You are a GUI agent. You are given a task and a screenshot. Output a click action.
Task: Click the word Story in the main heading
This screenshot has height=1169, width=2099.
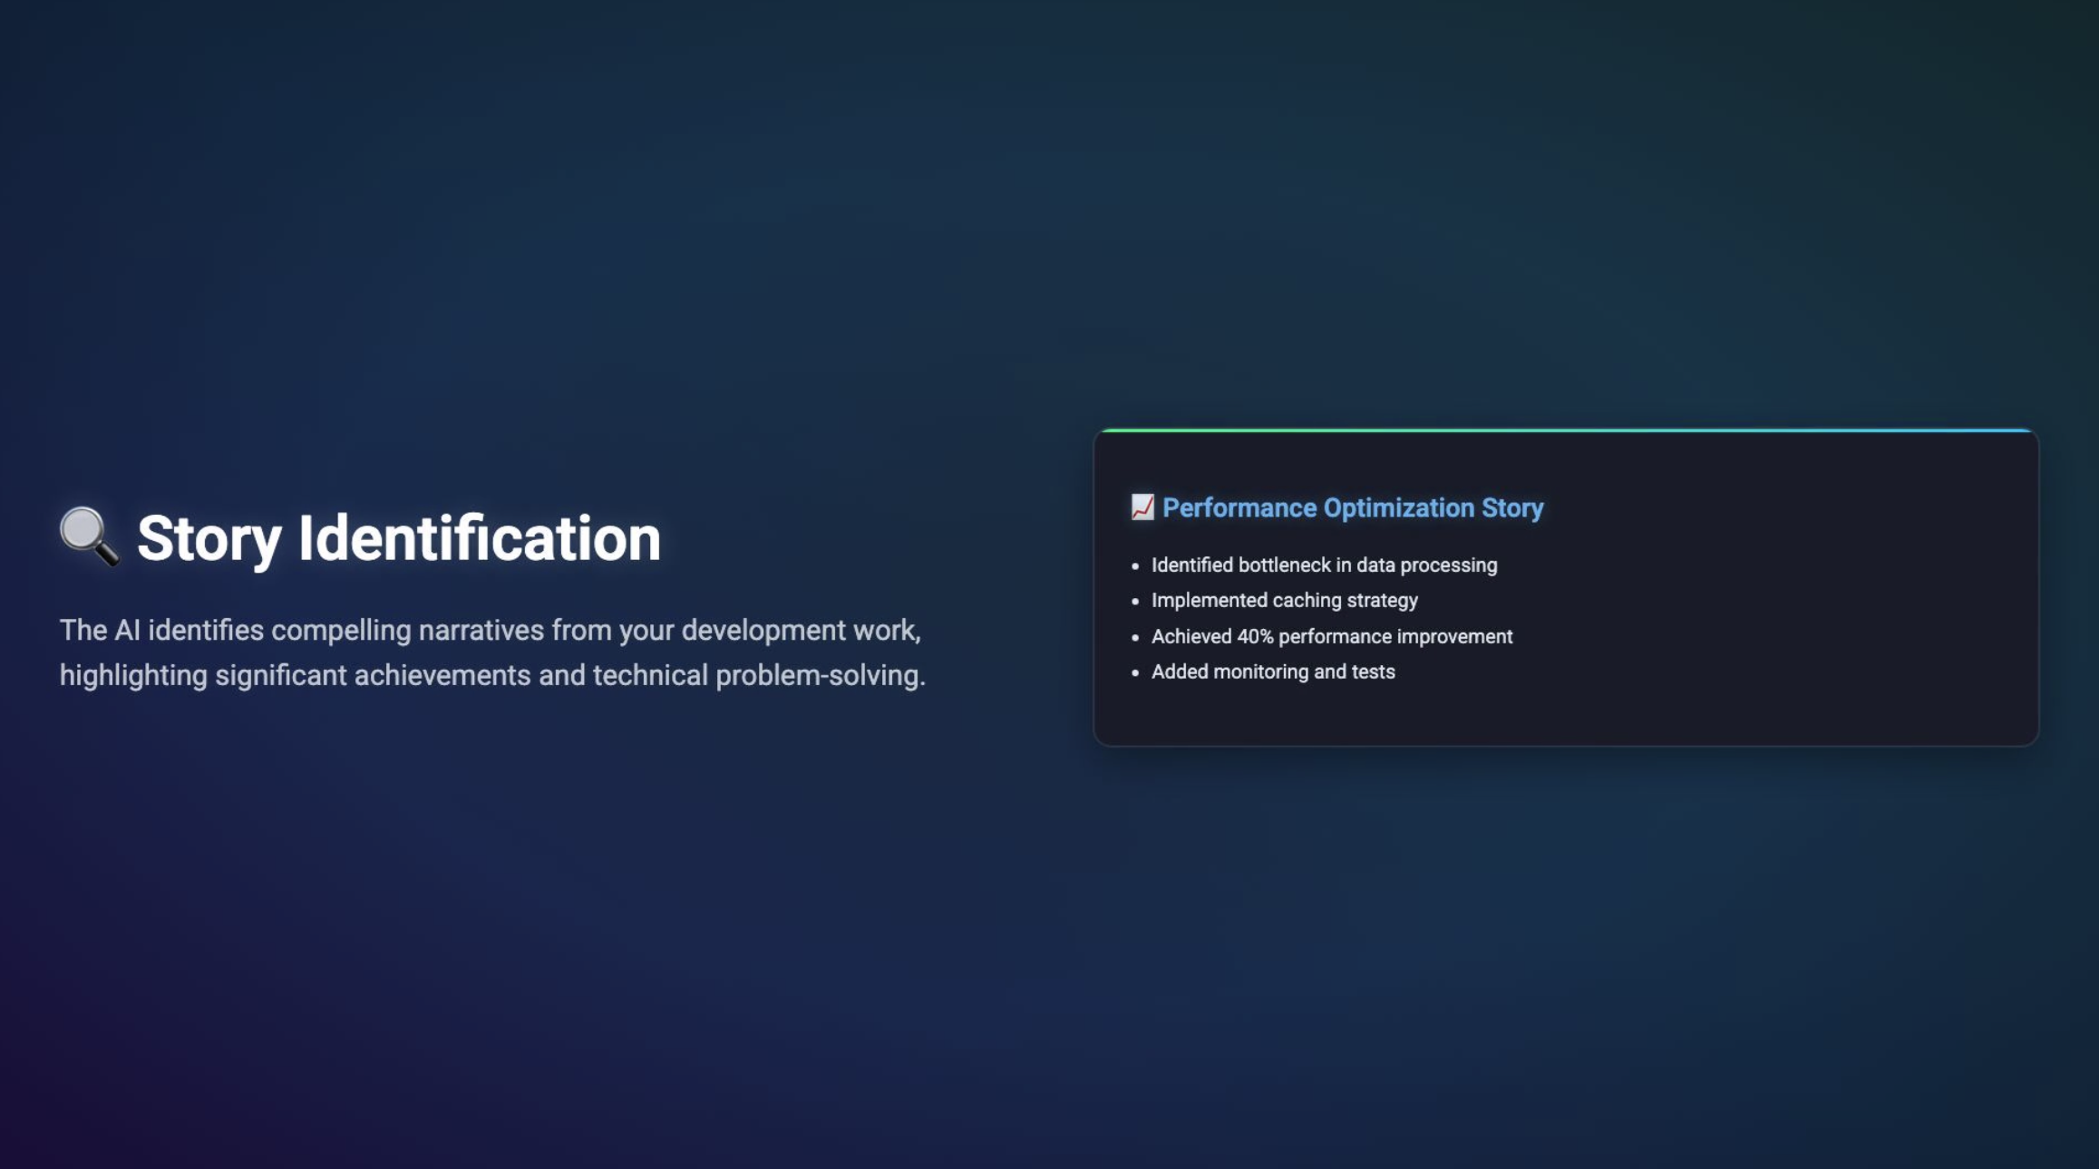coord(209,538)
